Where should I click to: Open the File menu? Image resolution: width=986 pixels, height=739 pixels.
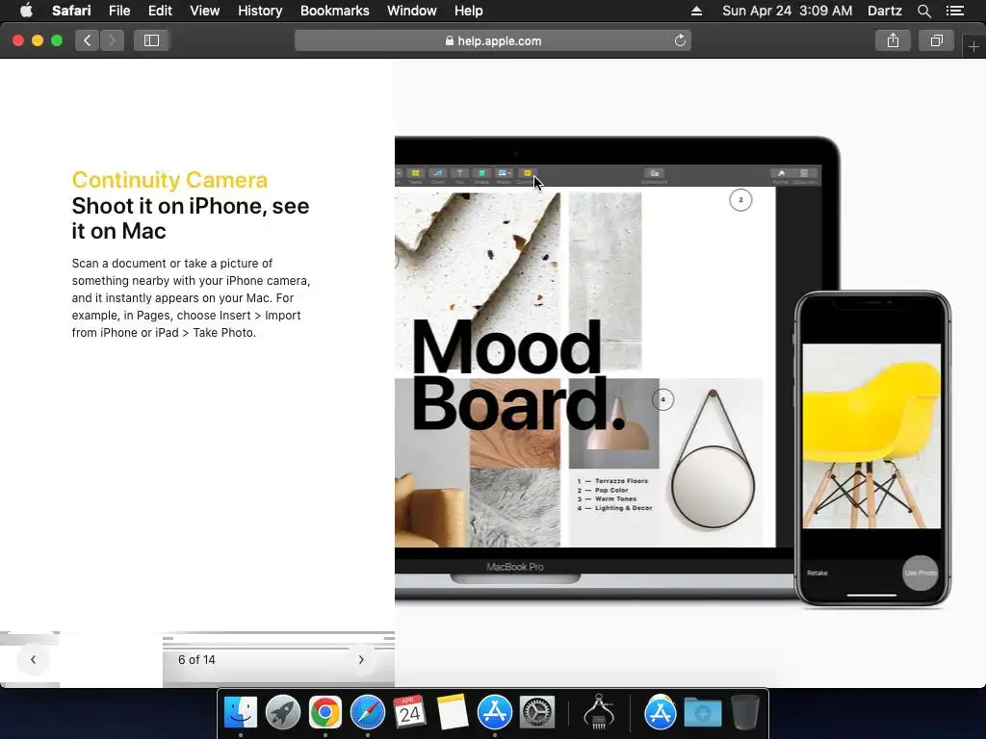[x=118, y=11]
